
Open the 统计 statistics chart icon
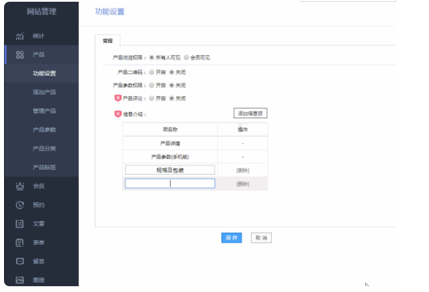tap(20, 36)
